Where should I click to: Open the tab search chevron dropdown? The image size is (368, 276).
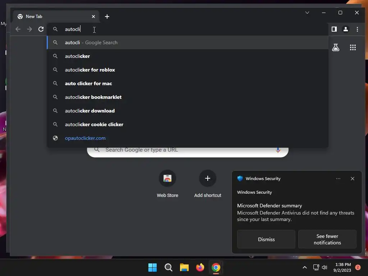tap(307, 13)
